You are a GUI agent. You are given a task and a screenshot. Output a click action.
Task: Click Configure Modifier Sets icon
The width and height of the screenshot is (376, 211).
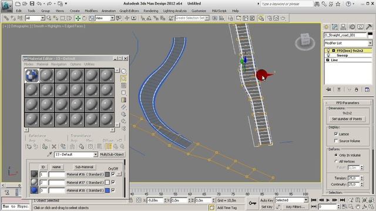(367, 90)
